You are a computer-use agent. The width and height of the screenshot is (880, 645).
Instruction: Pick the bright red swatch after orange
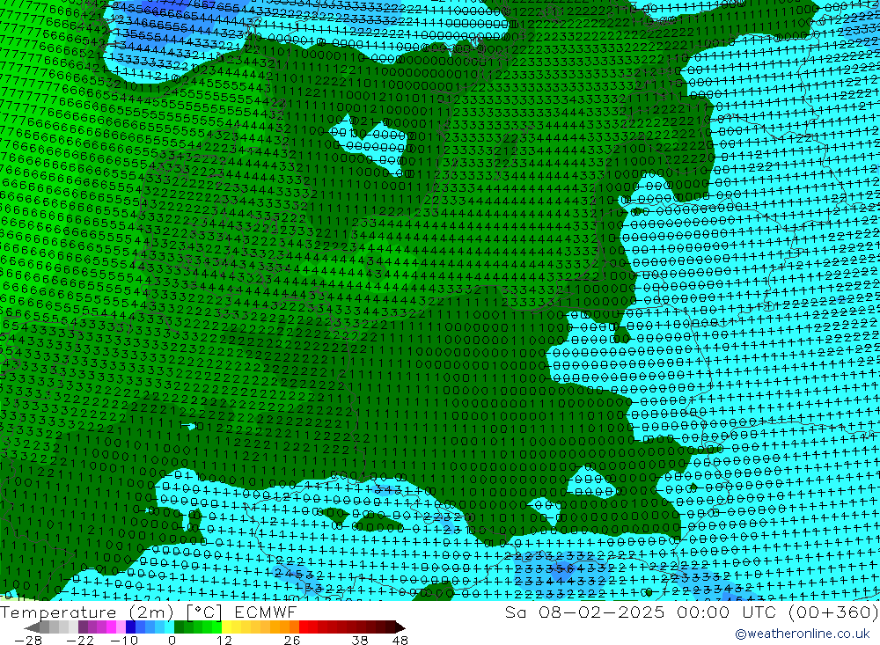coord(304,627)
